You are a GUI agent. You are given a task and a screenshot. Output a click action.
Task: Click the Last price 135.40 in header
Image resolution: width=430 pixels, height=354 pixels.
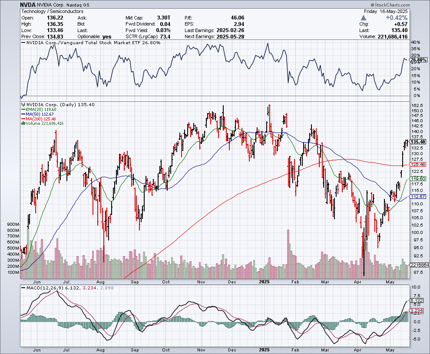(400, 30)
